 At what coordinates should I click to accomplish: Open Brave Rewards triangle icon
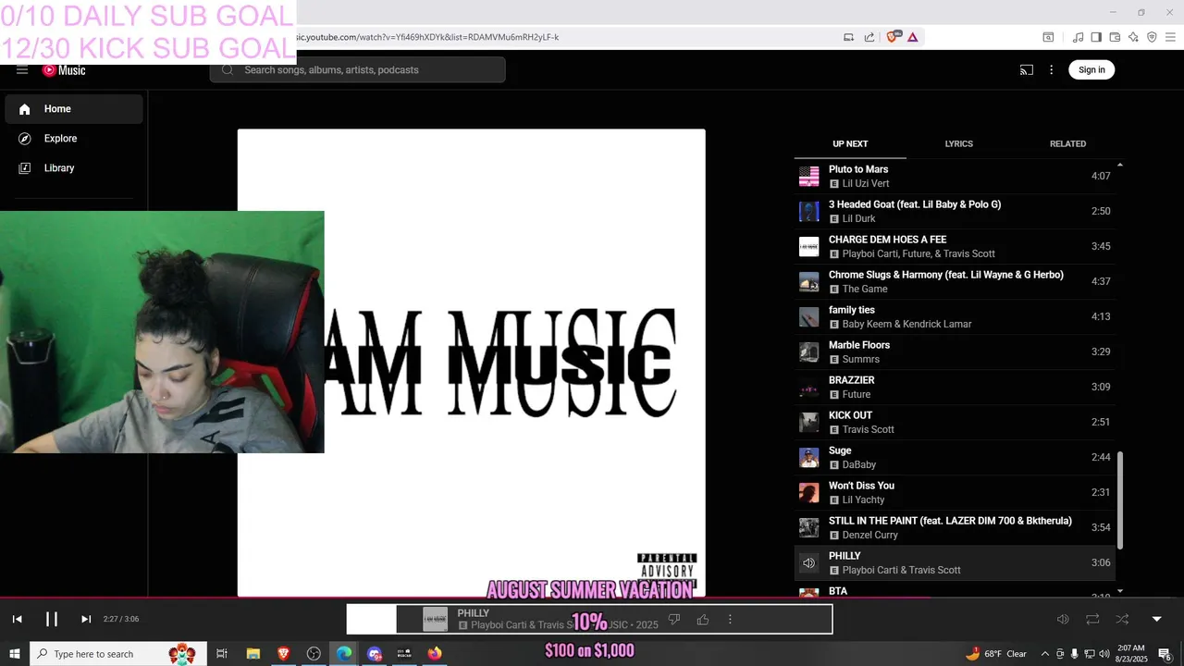point(912,37)
